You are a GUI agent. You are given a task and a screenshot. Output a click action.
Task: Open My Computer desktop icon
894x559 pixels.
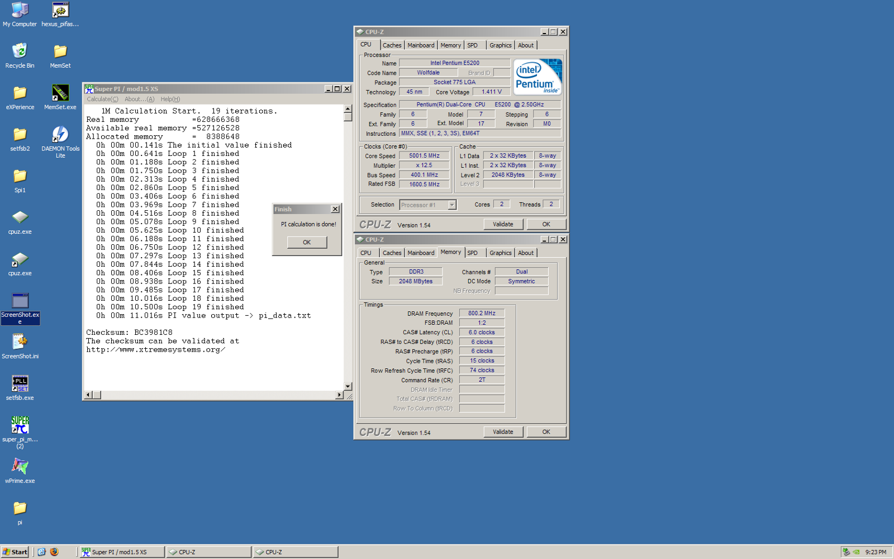pyautogui.click(x=20, y=15)
